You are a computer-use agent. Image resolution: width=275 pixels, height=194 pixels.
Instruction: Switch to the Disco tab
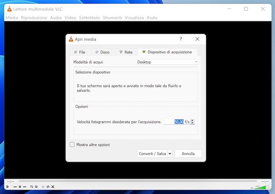click(x=103, y=52)
